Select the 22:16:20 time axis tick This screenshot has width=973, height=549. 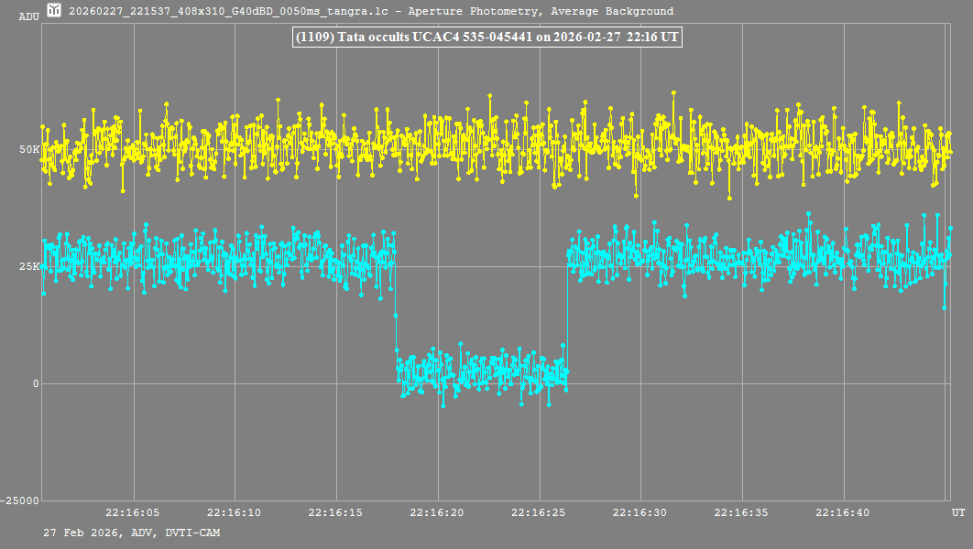pyautogui.click(x=437, y=513)
